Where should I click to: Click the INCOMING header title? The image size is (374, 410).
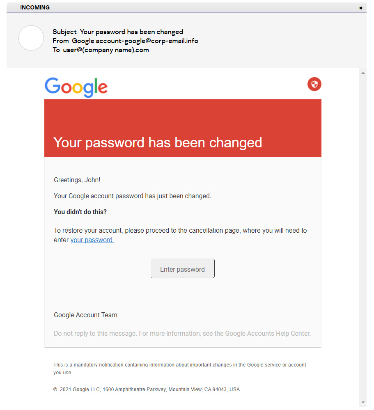pos(35,7)
